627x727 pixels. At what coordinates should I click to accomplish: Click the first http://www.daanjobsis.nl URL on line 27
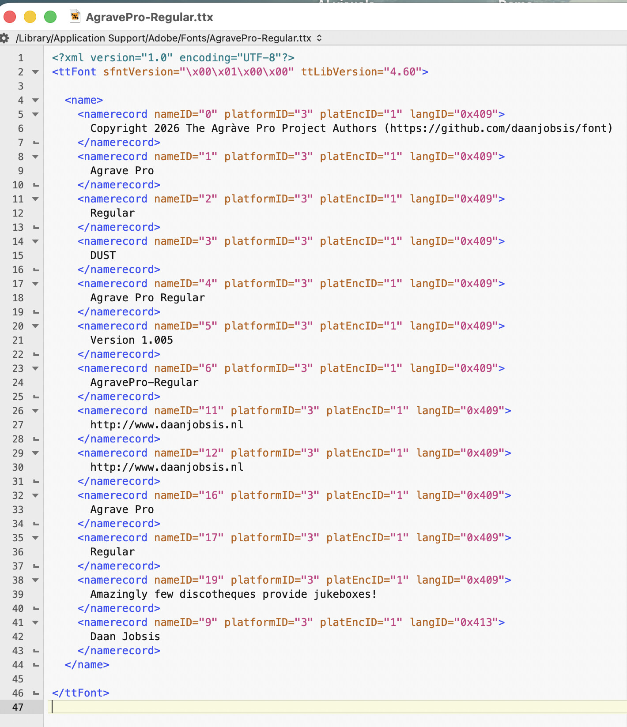(166, 425)
